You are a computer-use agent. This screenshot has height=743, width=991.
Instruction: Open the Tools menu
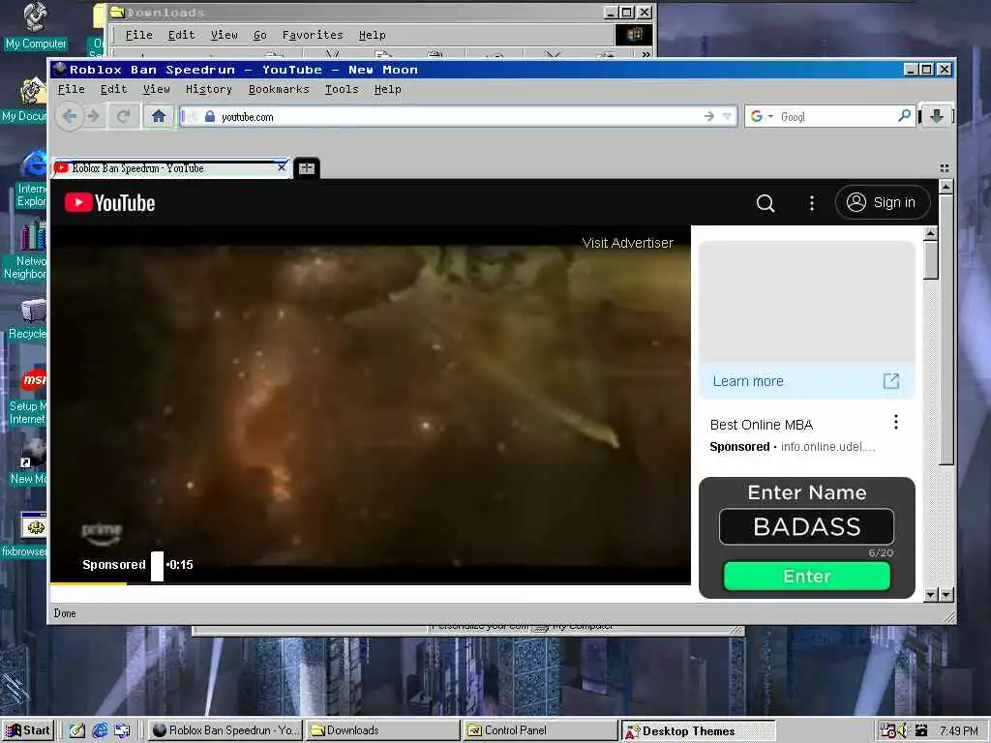342,89
